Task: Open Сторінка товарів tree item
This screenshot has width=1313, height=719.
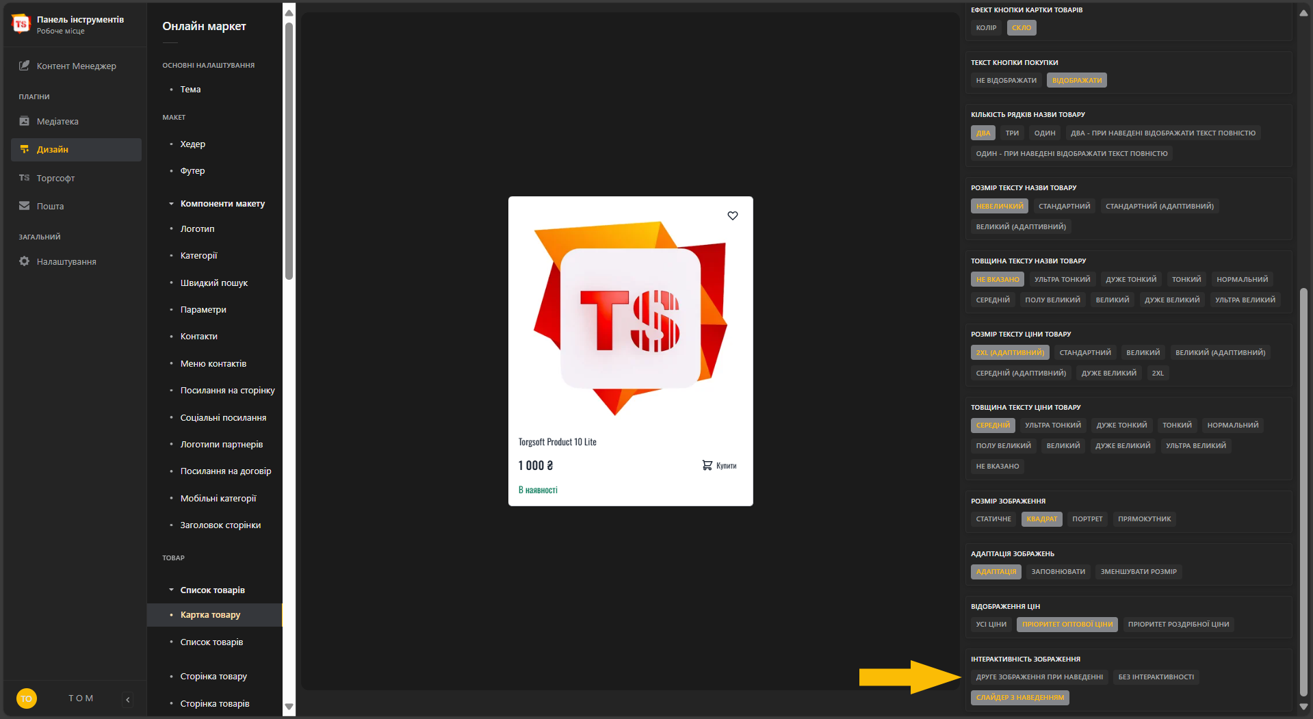Action: coord(215,704)
